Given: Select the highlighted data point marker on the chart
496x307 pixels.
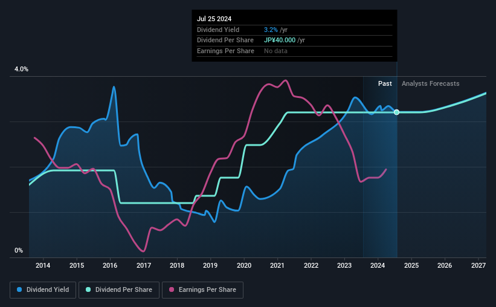Looking at the screenshot, I should (397, 112).
